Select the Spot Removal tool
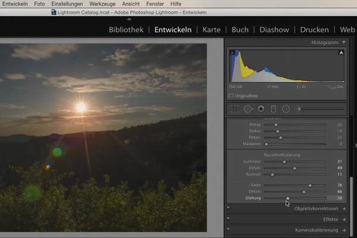The width and height of the screenshot is (357, 238). tap(248, 109)
